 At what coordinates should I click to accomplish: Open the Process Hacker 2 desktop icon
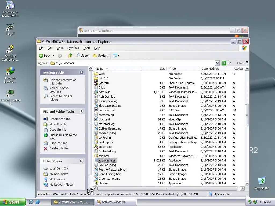(10, 97)
